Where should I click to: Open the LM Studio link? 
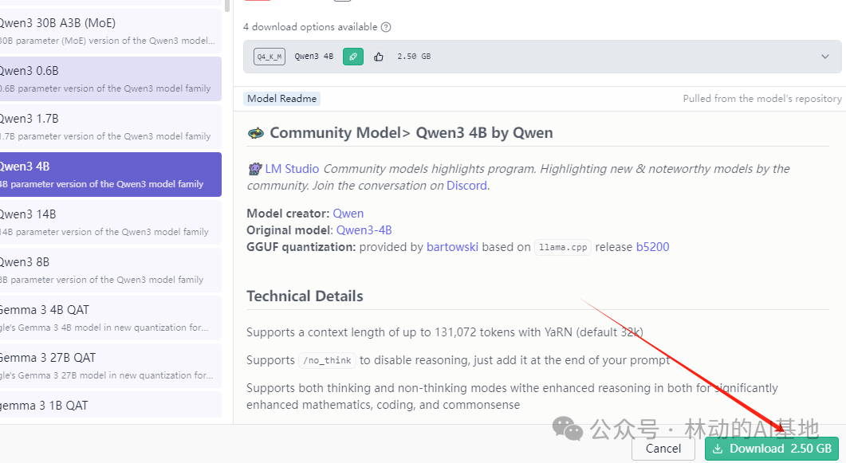[x=292, y=169]
